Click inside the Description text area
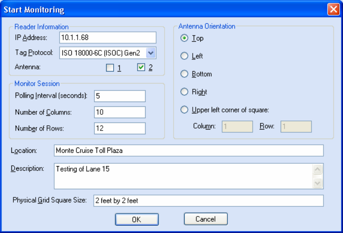This screenshot has width=343, height=233. pyautogui.click(x=183, y=176)
